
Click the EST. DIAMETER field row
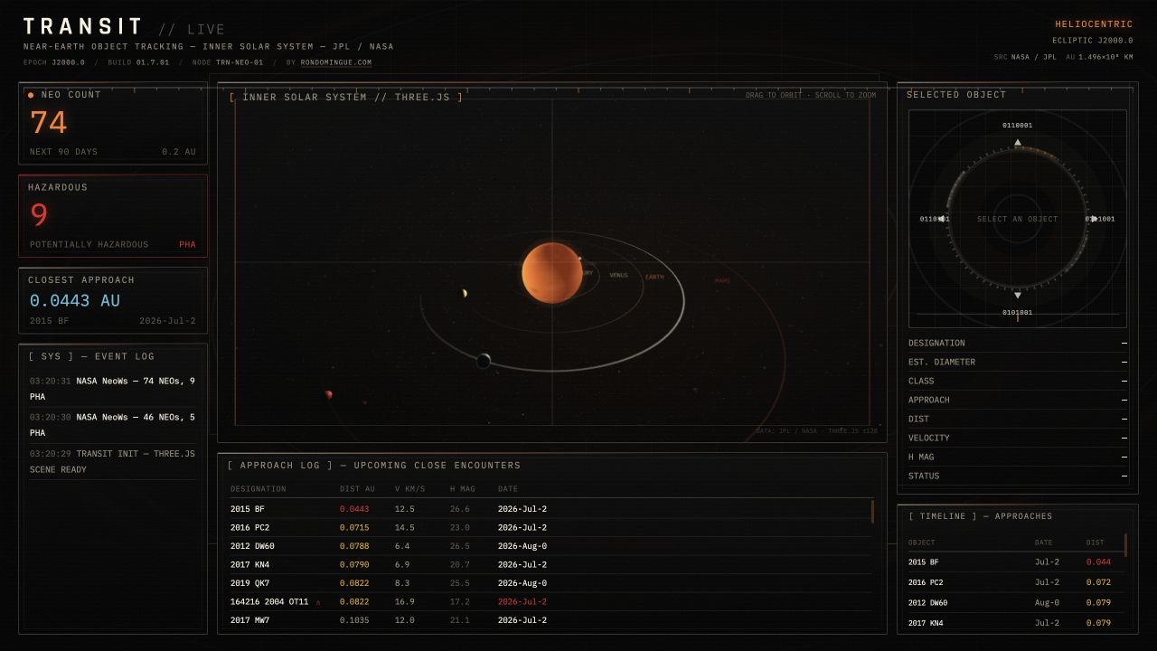pos(1018,362)
